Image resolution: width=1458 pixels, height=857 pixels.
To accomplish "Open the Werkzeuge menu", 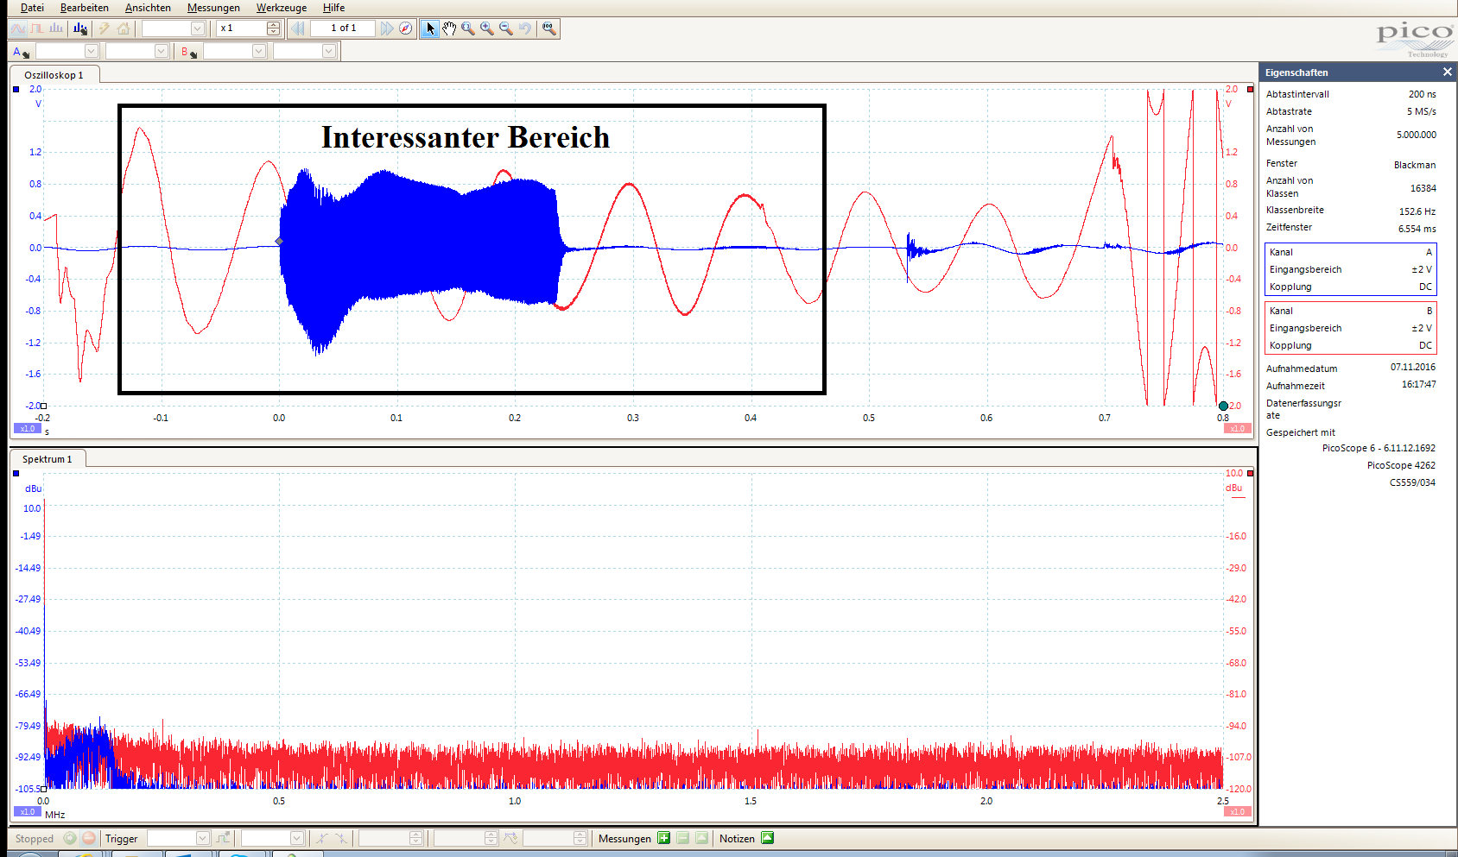I will pyautogui.click(x=281, y=8).
